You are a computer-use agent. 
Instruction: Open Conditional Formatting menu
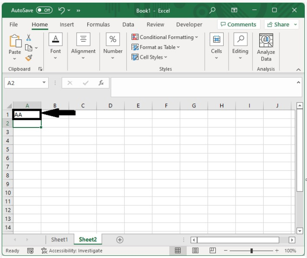coord(165,37)
